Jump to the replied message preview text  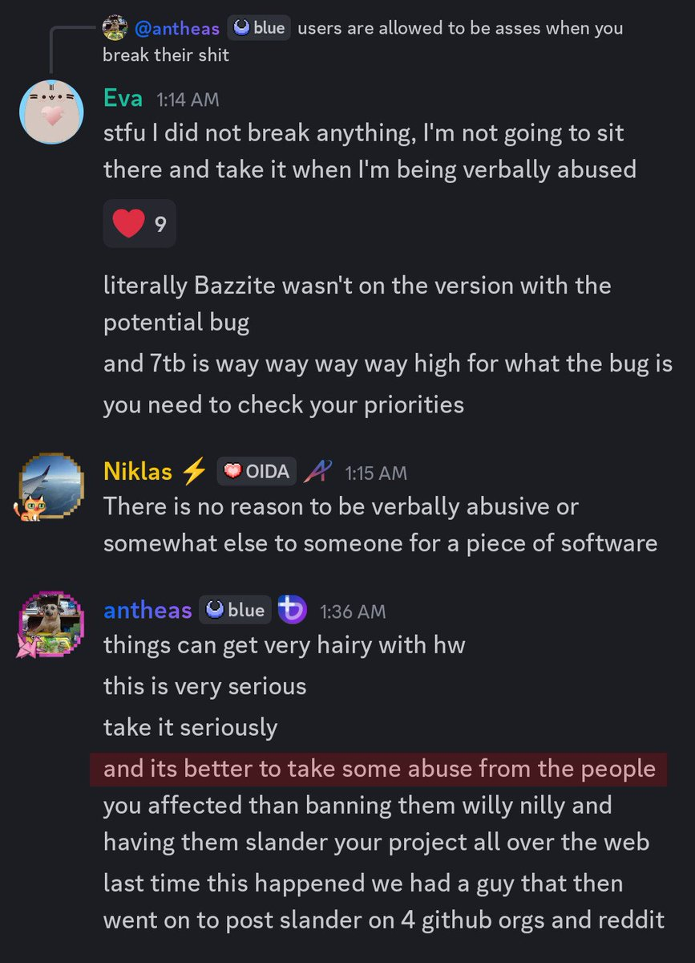pyautogui.click(x=363, y=42)
